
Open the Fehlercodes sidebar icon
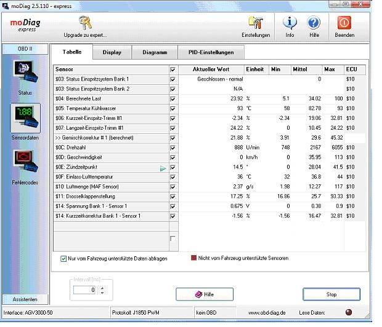pyautogui.click(x=25, y=162)
